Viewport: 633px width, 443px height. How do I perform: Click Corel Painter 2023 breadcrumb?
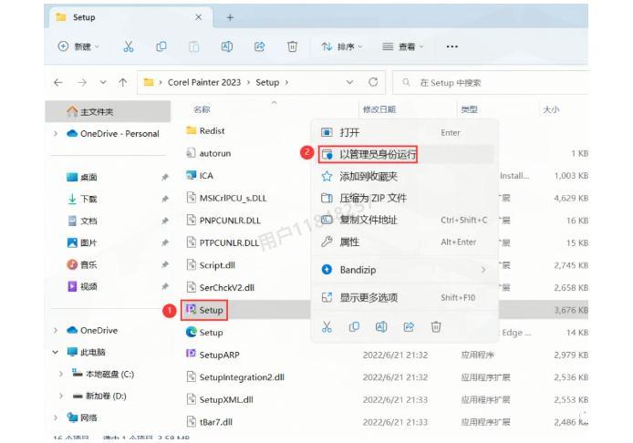204,82
